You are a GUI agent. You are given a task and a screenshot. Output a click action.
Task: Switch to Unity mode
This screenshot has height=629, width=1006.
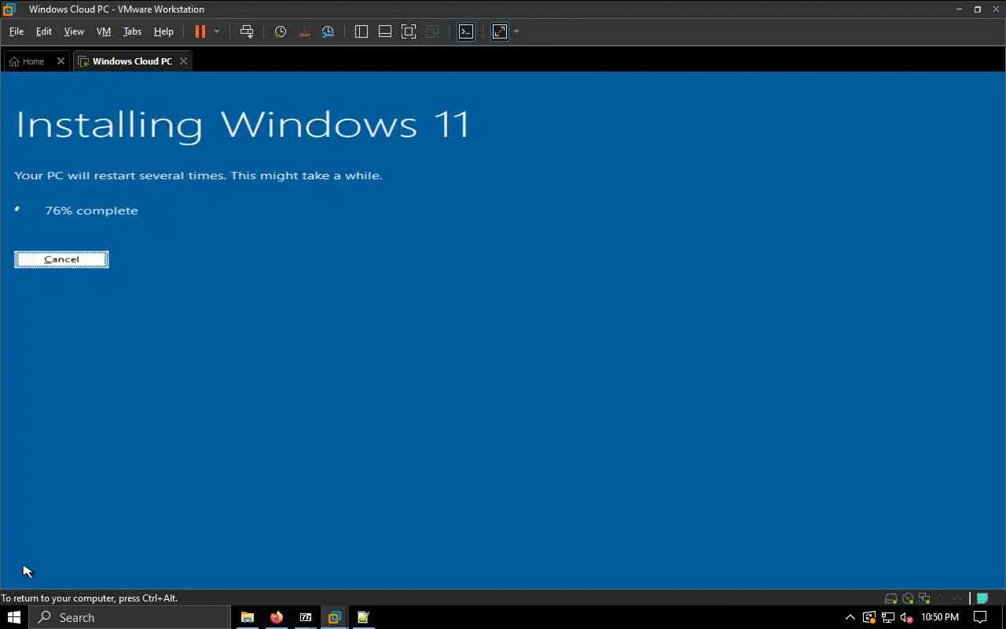click(x=432, y=31)
